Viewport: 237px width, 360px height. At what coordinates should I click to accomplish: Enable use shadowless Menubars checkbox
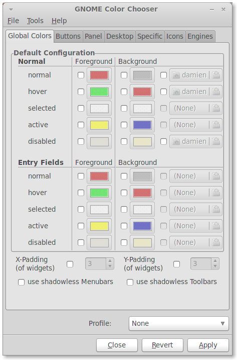[21, 282]
